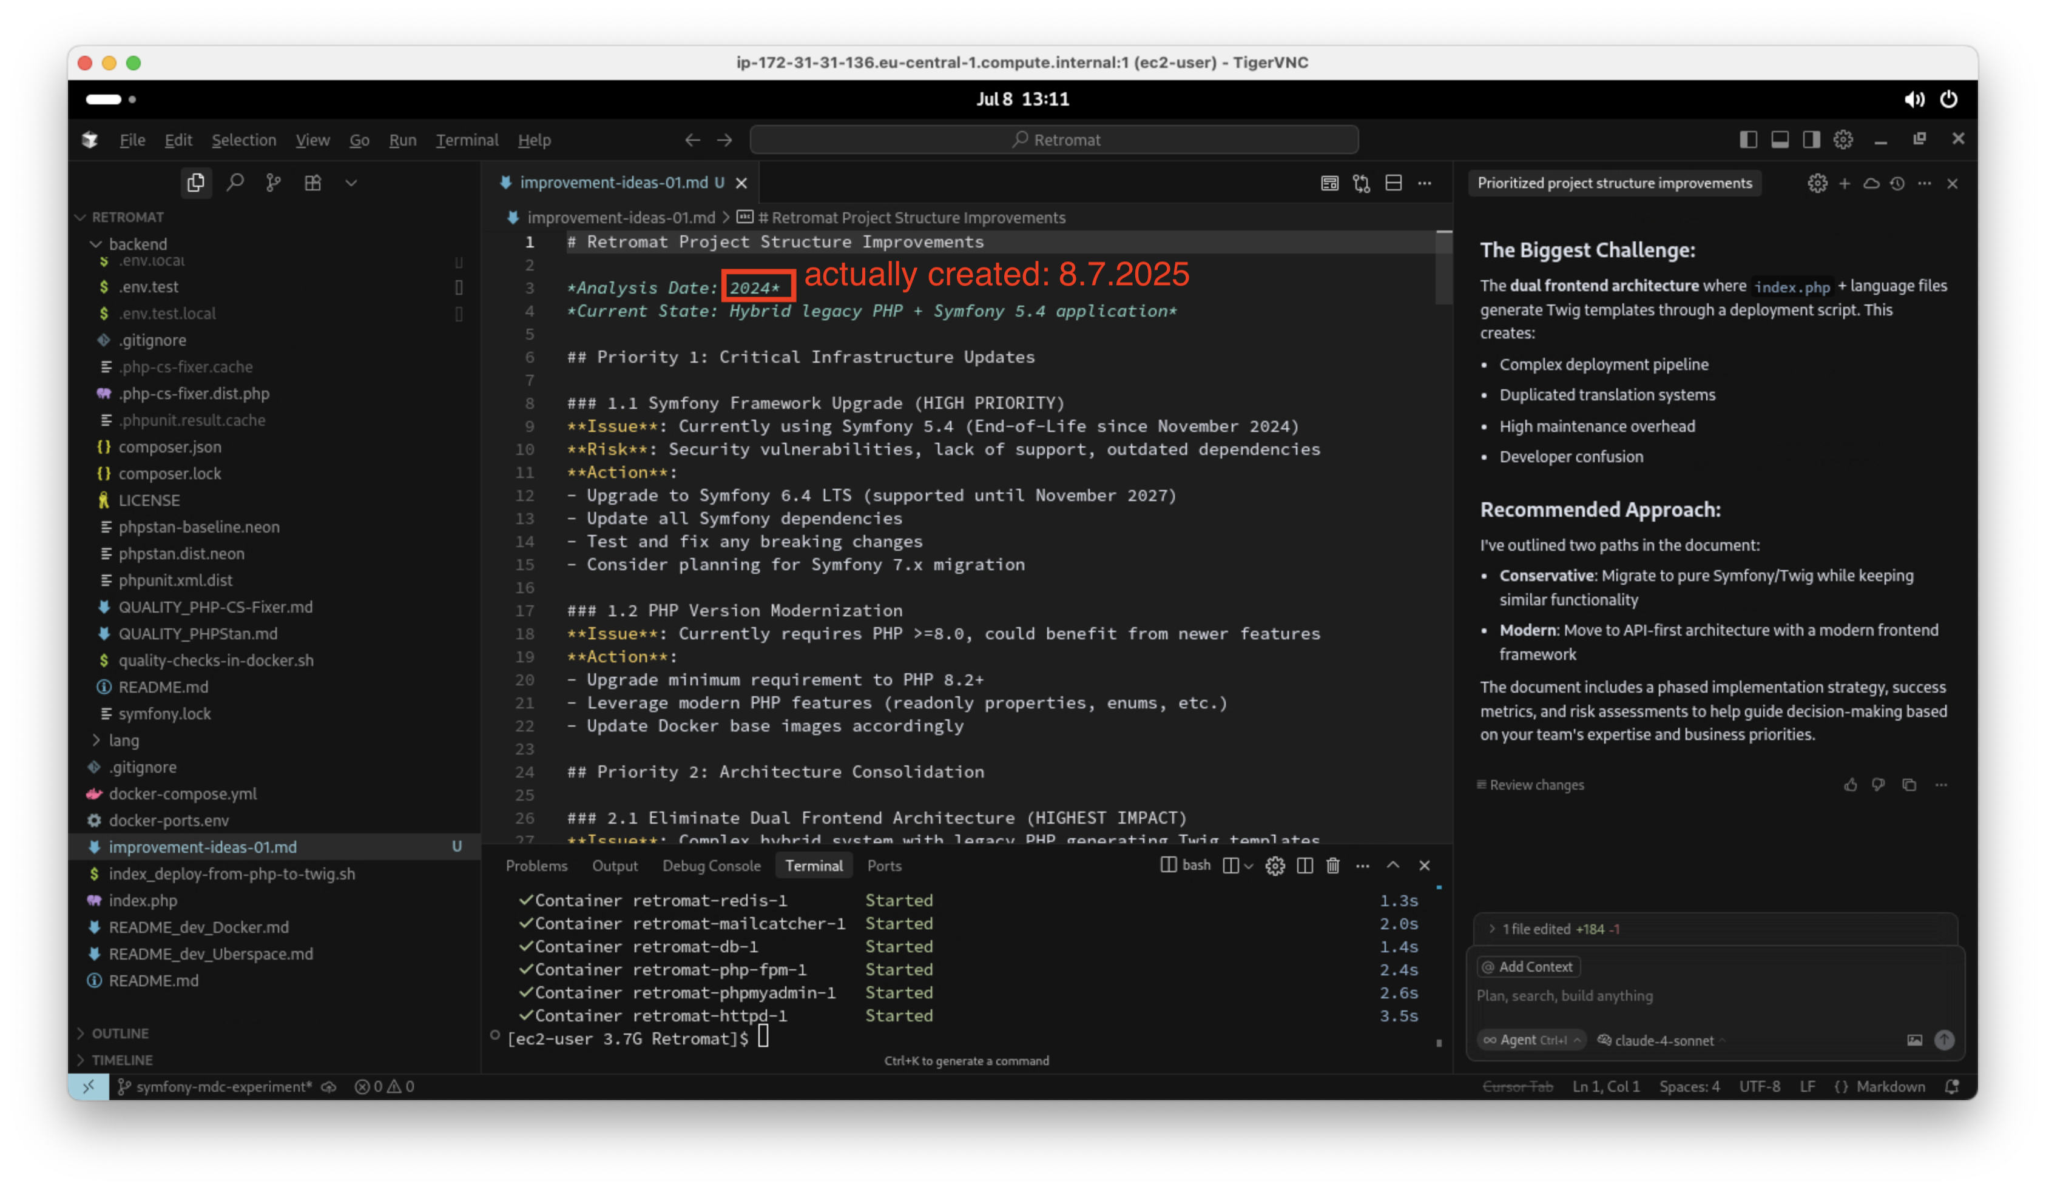Copy chat response with copy icon

tap(1909, 785)
